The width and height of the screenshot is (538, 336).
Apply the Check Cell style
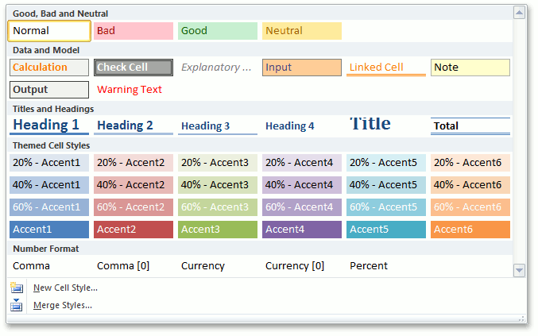click(134, 68)
